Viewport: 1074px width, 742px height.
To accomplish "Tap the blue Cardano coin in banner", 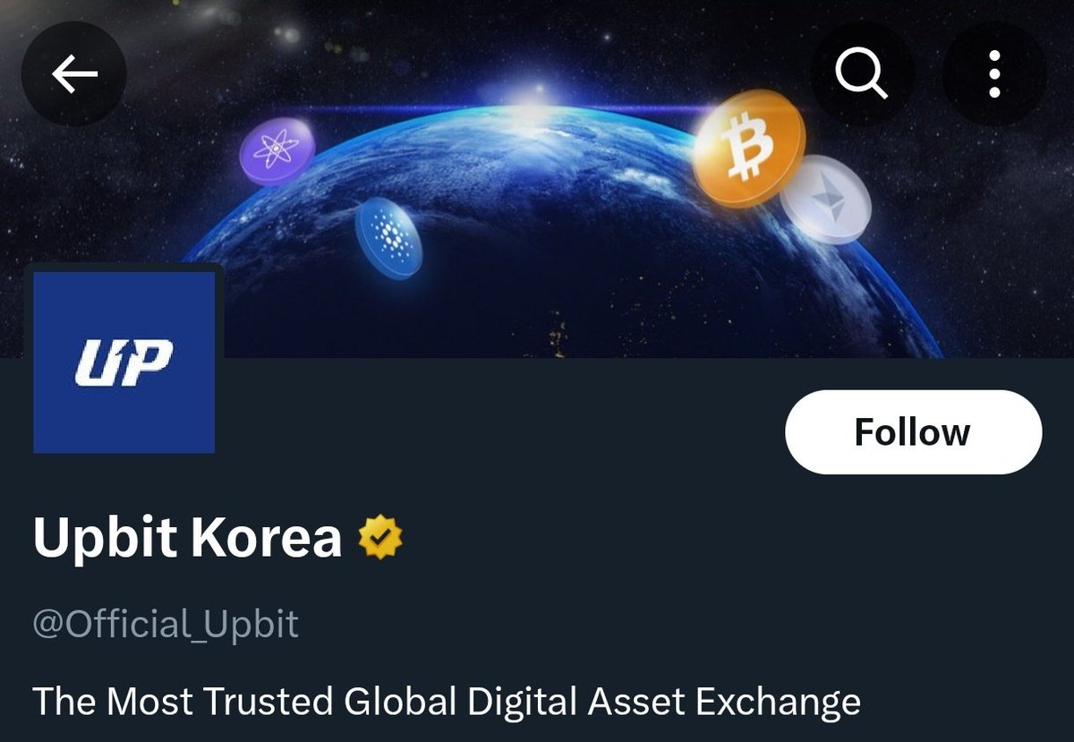I will (388, 237).
